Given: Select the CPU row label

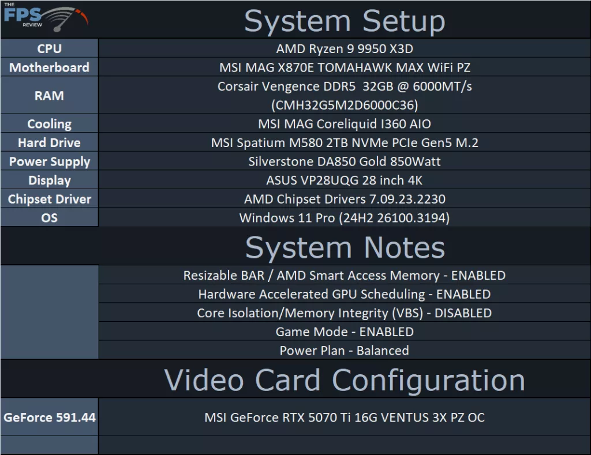Looking at the screenshot, I should [x=50, y=49].
